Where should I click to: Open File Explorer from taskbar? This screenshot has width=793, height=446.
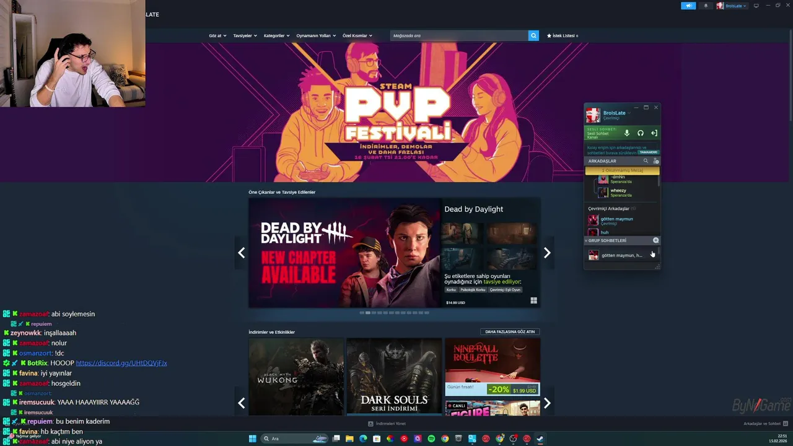(x=349, y=439)
